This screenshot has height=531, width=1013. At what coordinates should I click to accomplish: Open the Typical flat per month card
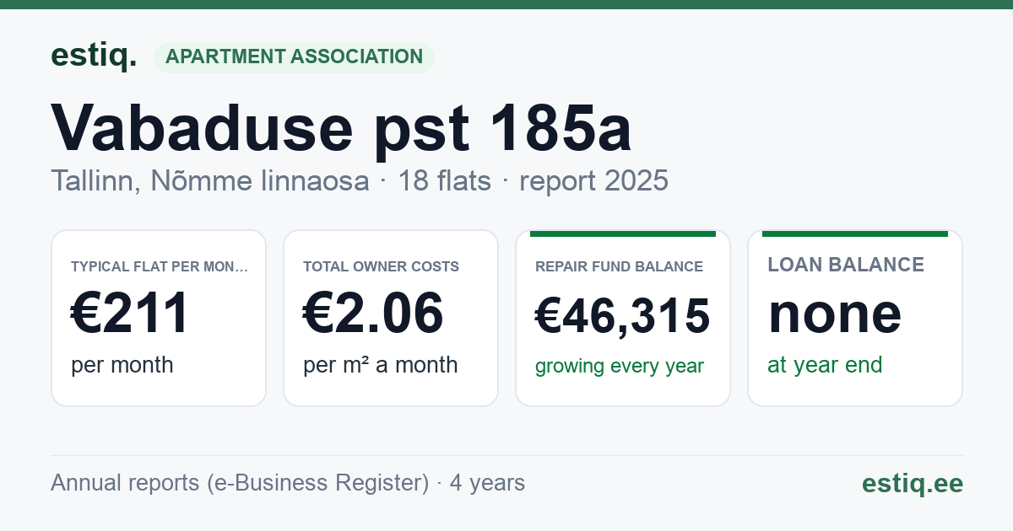tap(159, 318)
